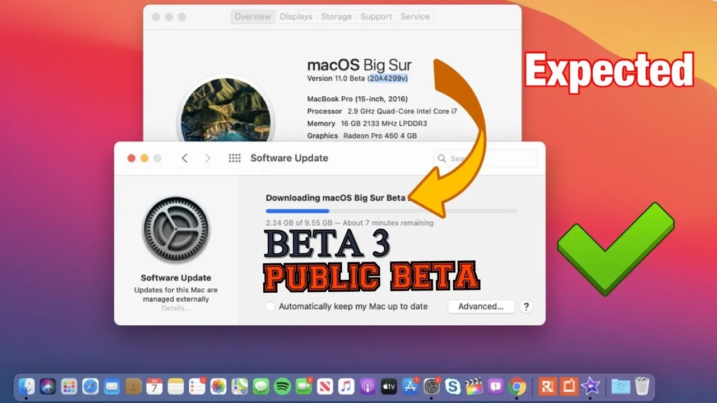Launch Siri from the dock
The width and height of the screenshot is (717, 403).
(48, 386)
